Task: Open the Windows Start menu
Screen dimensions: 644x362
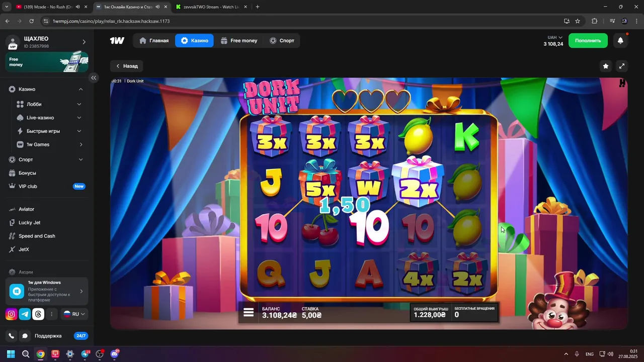Action: (x=11, y=354)
